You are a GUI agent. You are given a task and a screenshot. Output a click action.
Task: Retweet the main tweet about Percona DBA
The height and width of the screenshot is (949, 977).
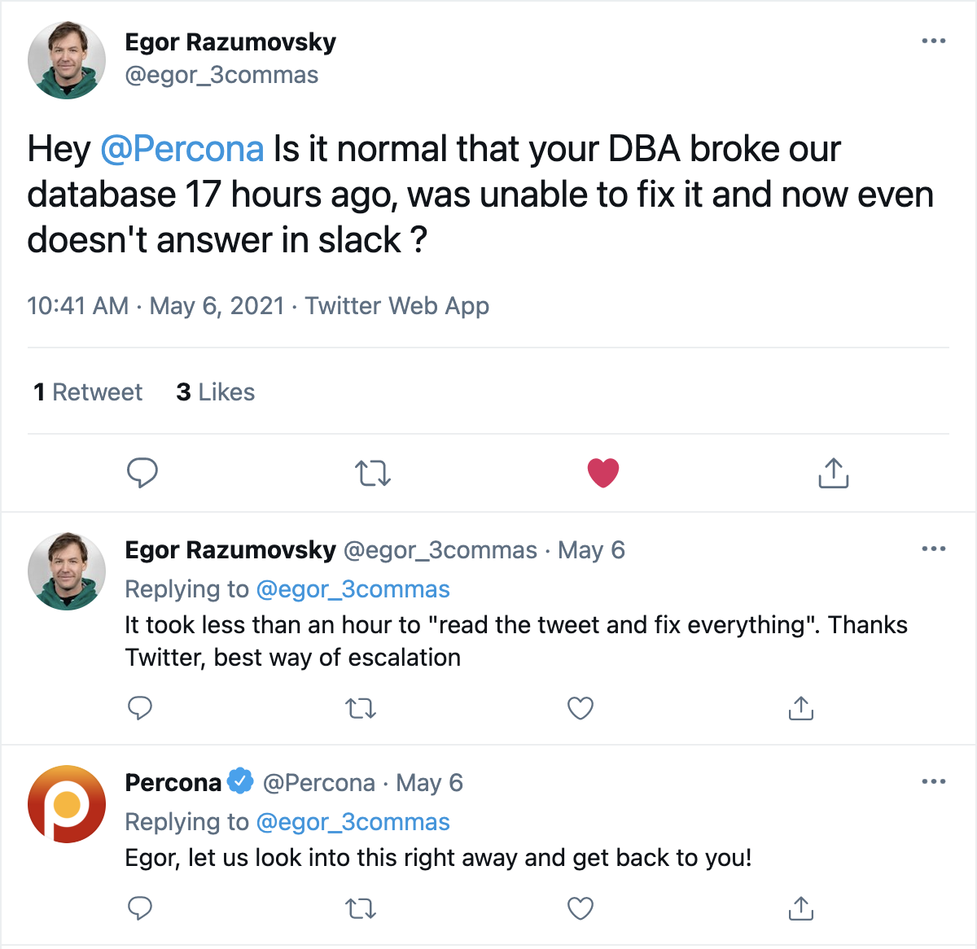pyautogui.click(x=373, y=473)
